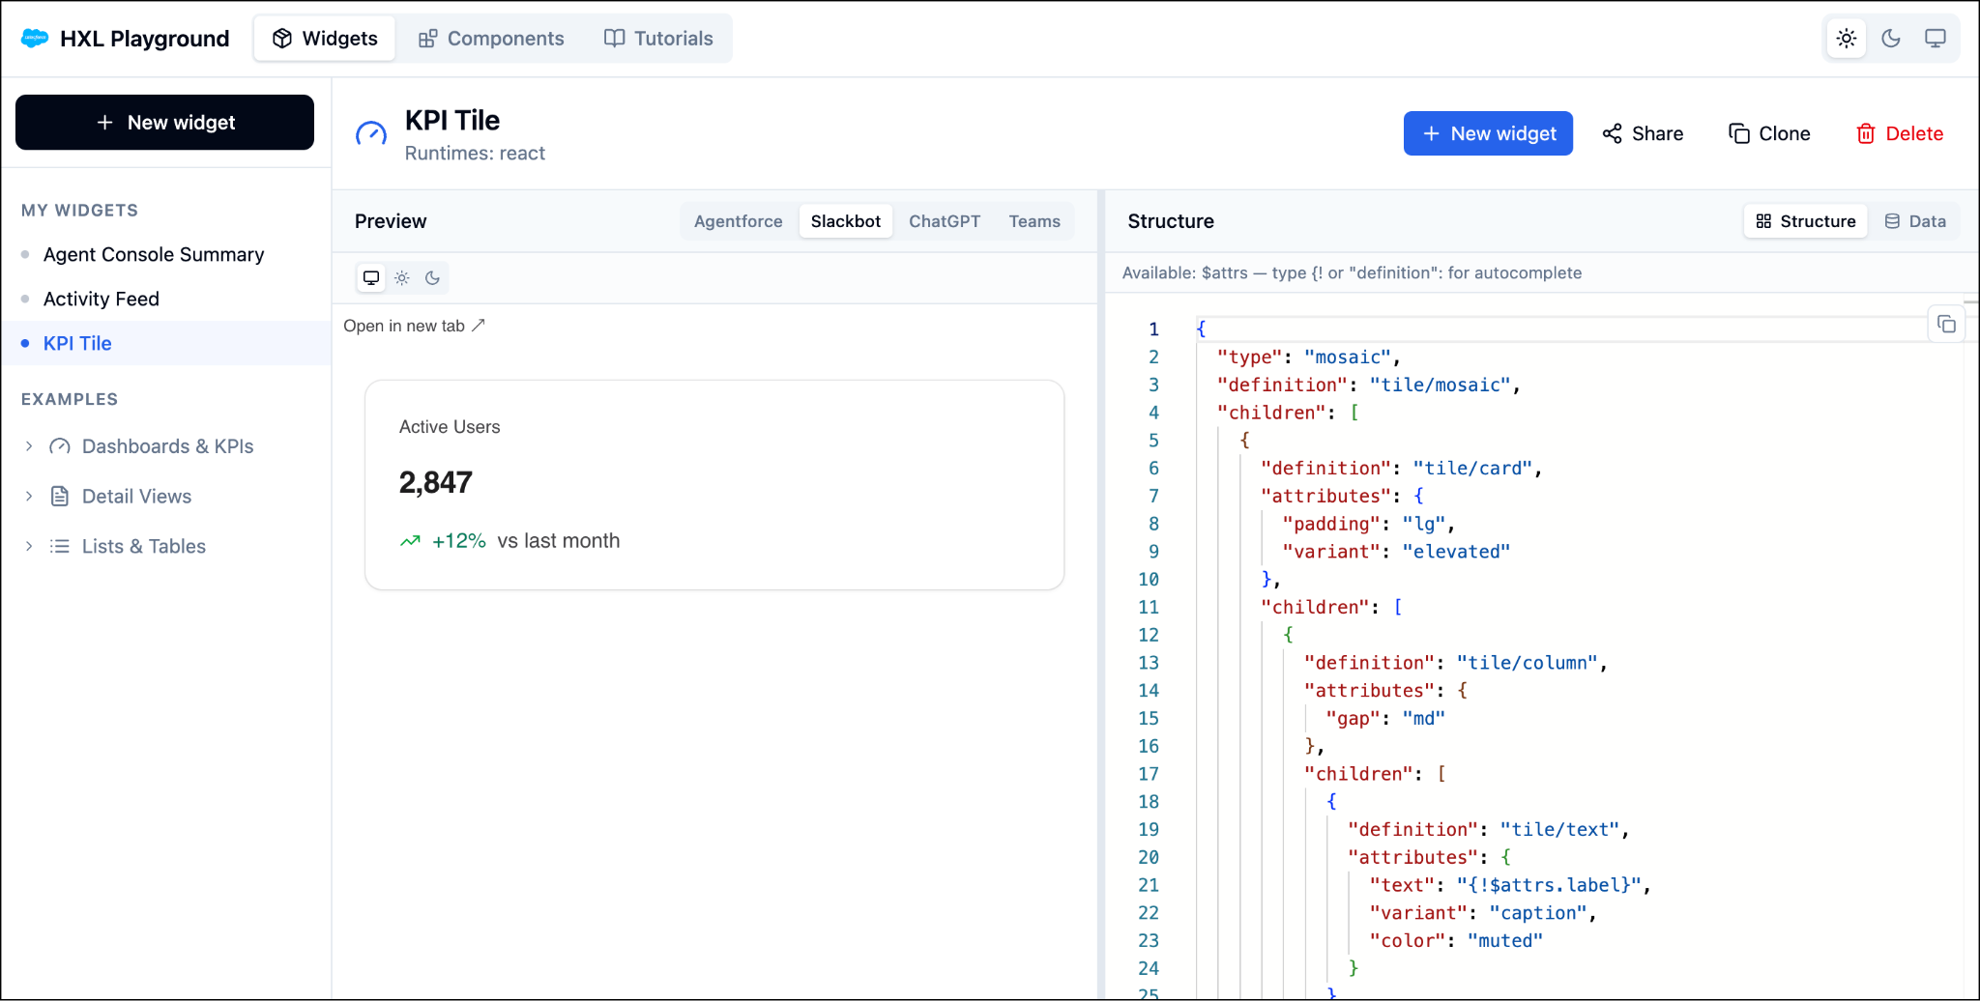Click the blue New widget button
Image resolution: width=1980 pixels, height=1001 pixels.
(1488, 133)
